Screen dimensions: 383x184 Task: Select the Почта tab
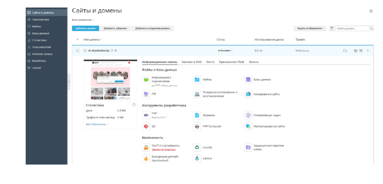pos(210,62)
